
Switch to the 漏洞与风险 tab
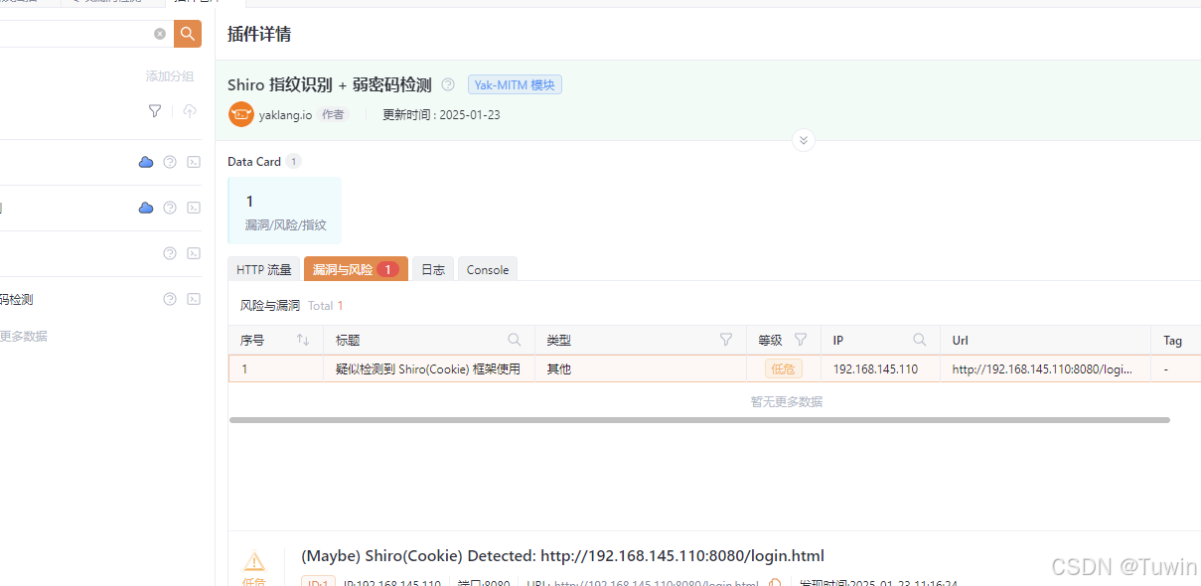(x=356, y=269)
